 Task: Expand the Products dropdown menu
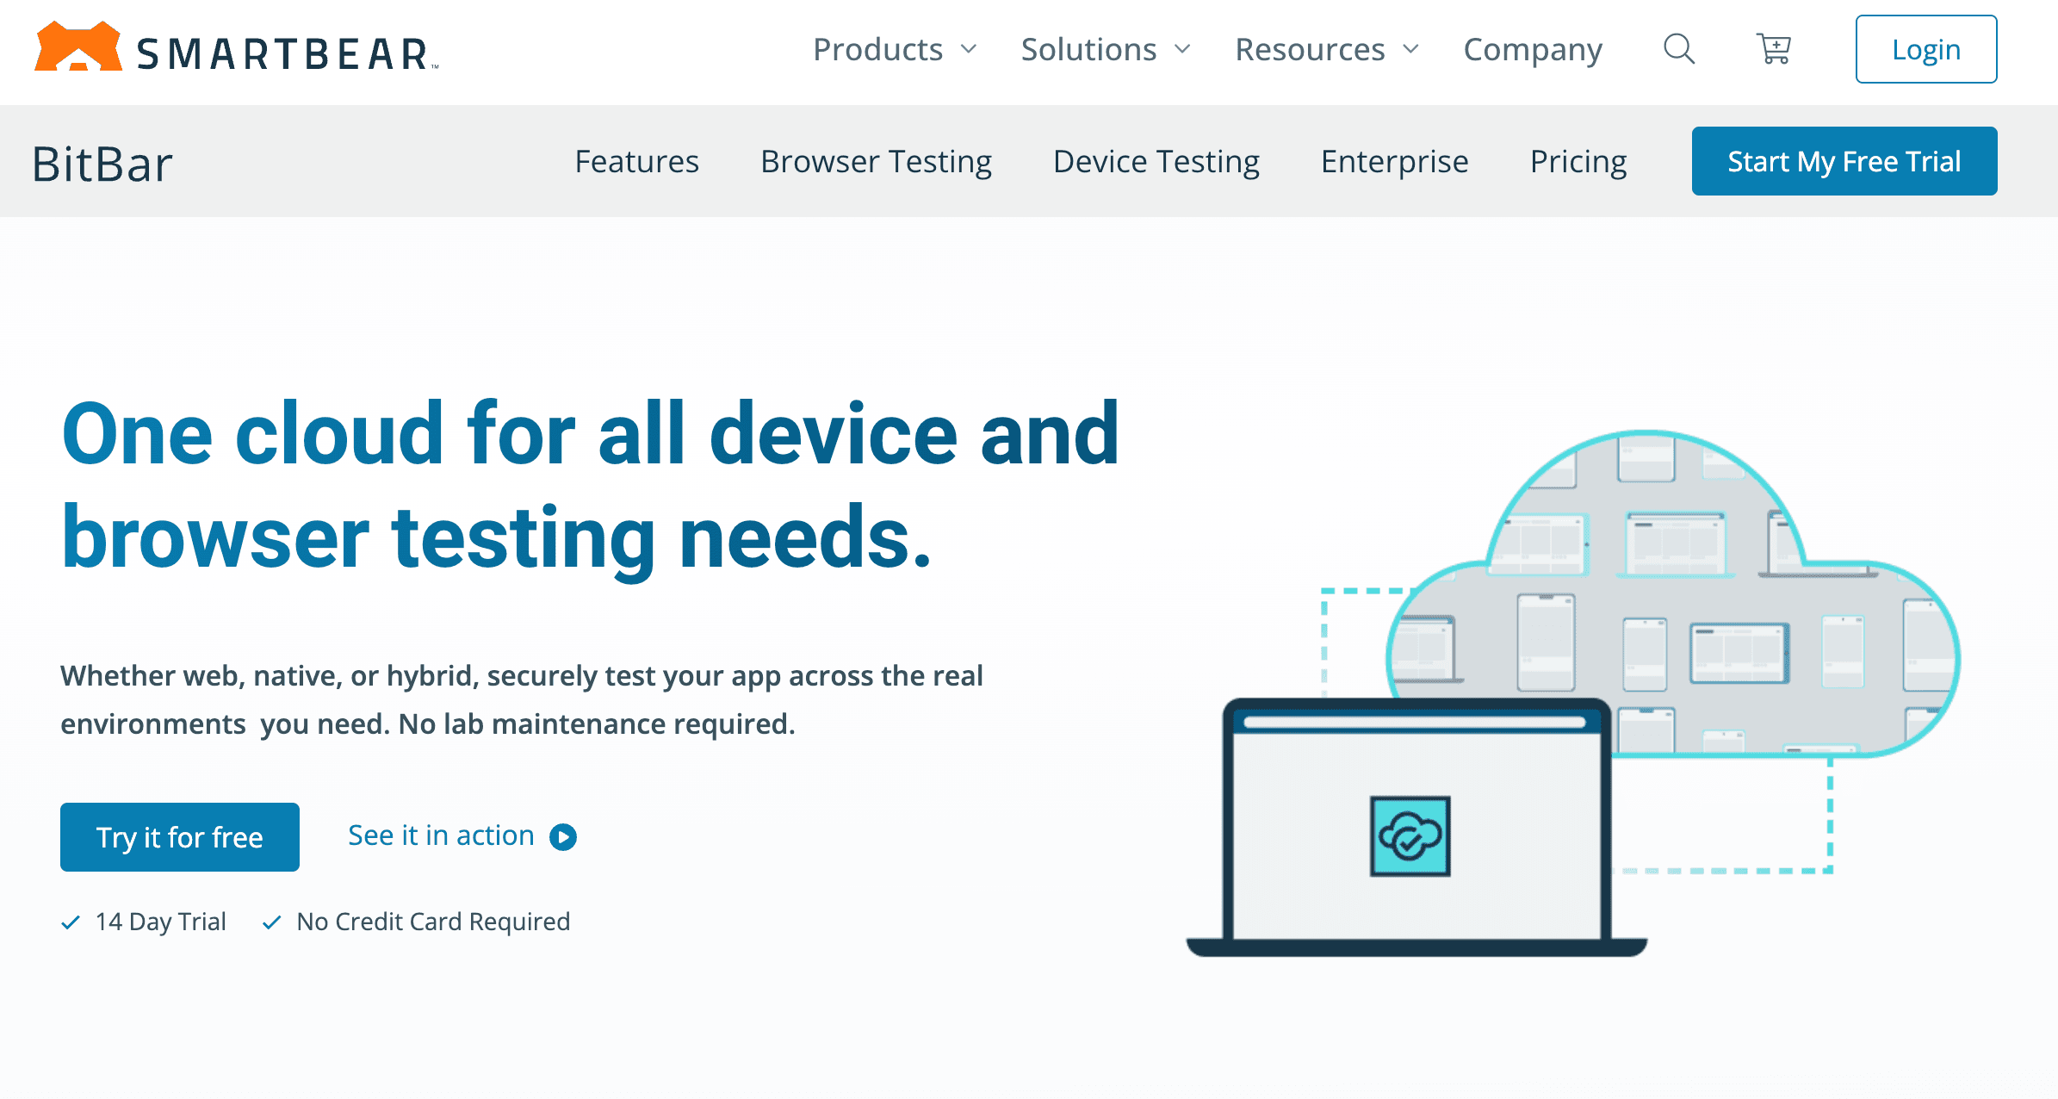pos(894,50)
